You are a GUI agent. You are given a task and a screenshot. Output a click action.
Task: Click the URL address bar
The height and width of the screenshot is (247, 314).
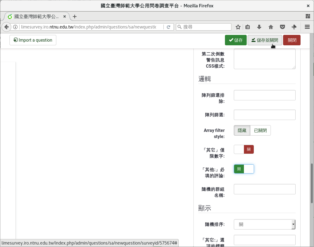tap(88, 27)
